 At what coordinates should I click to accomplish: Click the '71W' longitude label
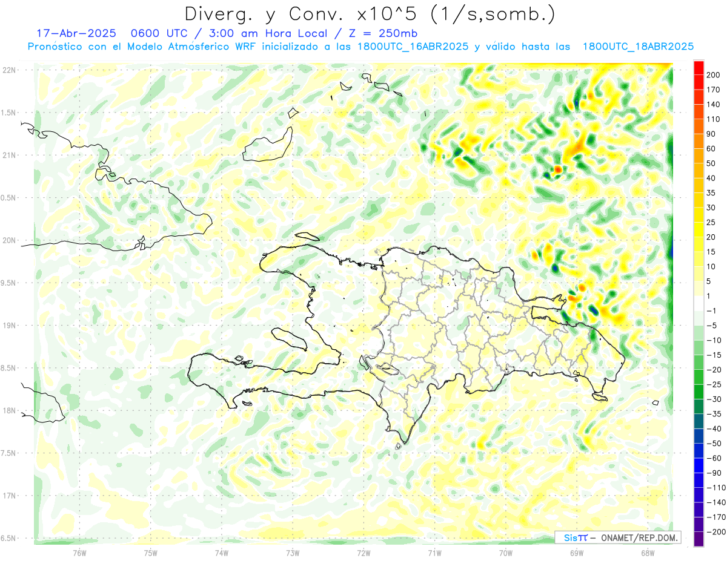(x=434, y=552)
